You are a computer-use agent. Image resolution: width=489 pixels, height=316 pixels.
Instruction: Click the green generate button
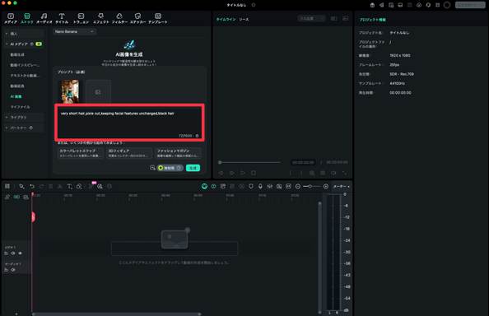tap(193, 168)
